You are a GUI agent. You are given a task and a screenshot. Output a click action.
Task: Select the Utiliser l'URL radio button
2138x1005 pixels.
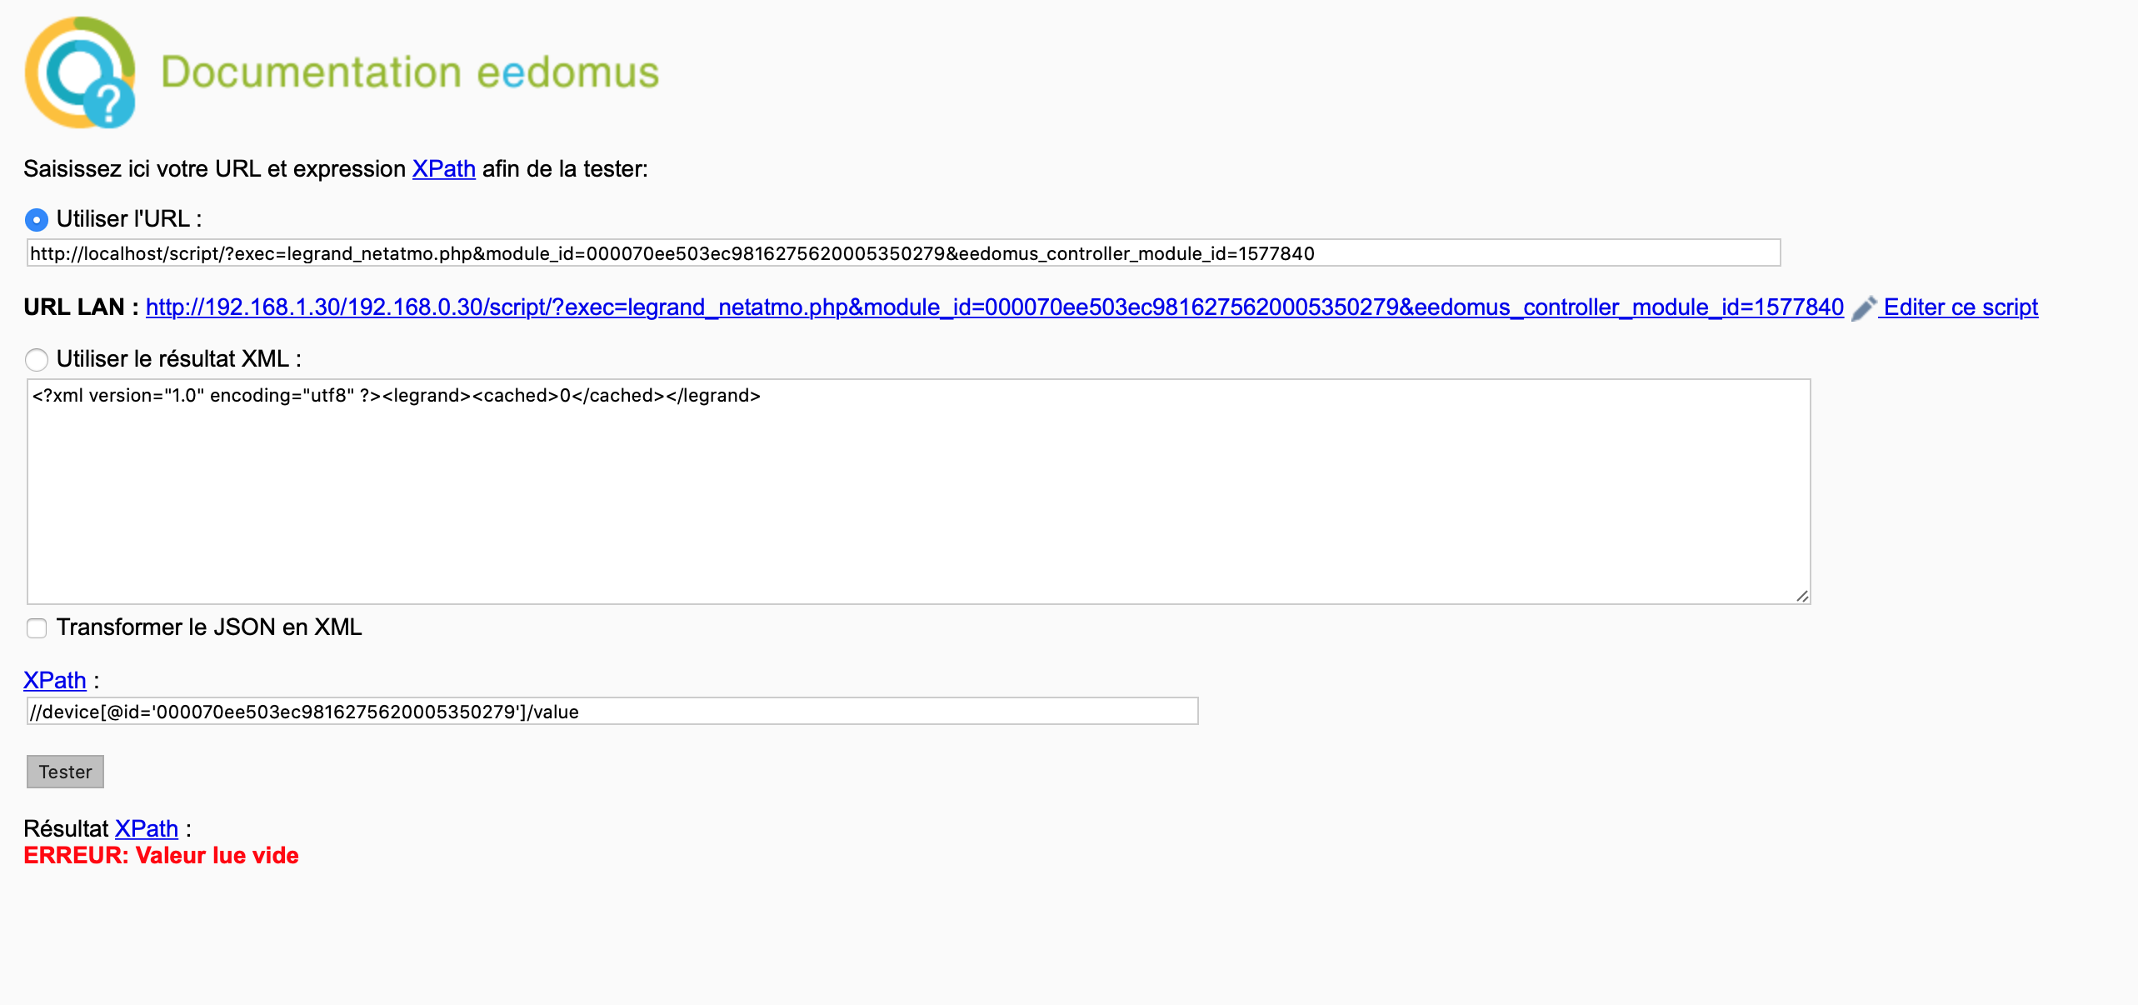pos(37,220)
